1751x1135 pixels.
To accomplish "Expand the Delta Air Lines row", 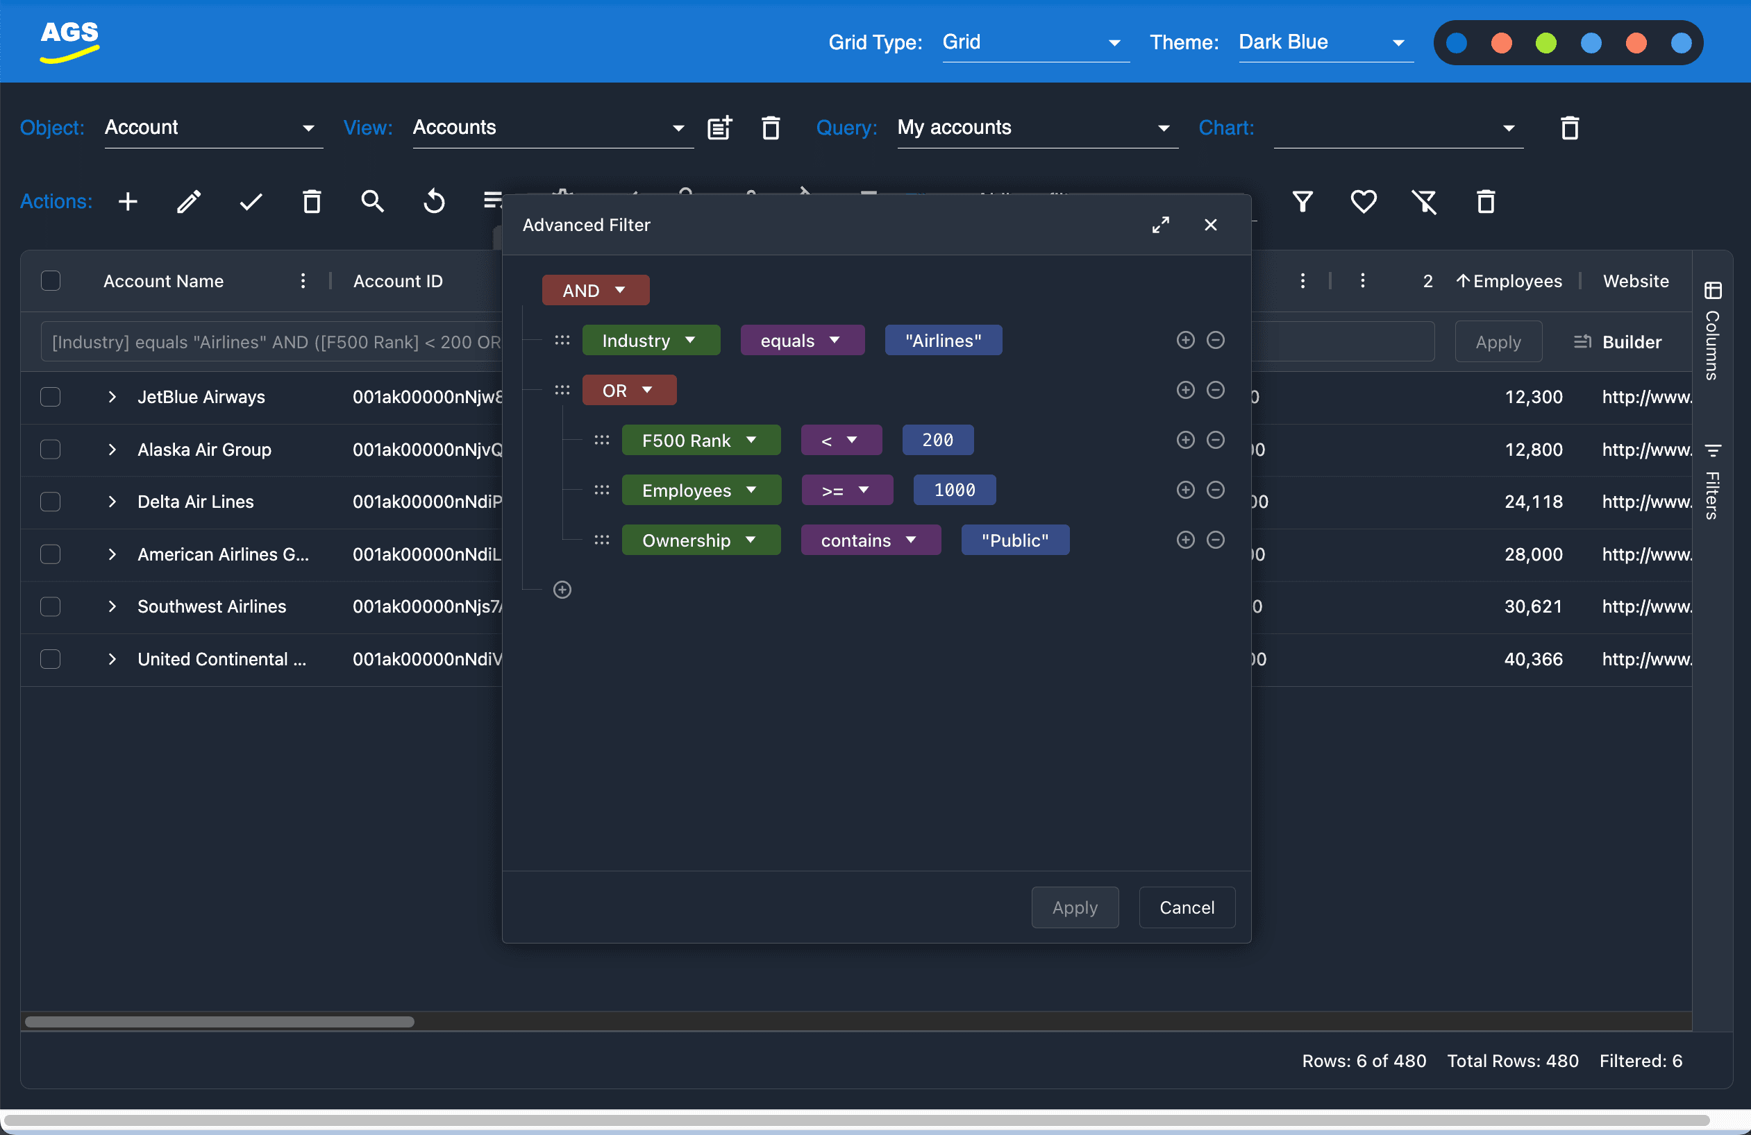I will pyautogui.click(x=112, y=502).
